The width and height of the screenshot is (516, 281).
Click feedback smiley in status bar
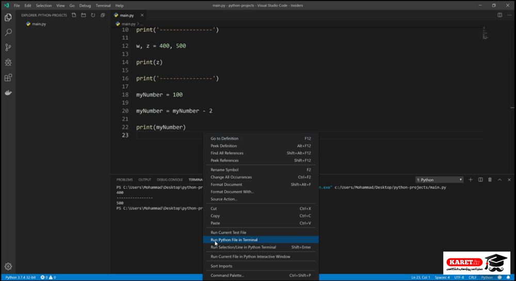pos(499,277)
